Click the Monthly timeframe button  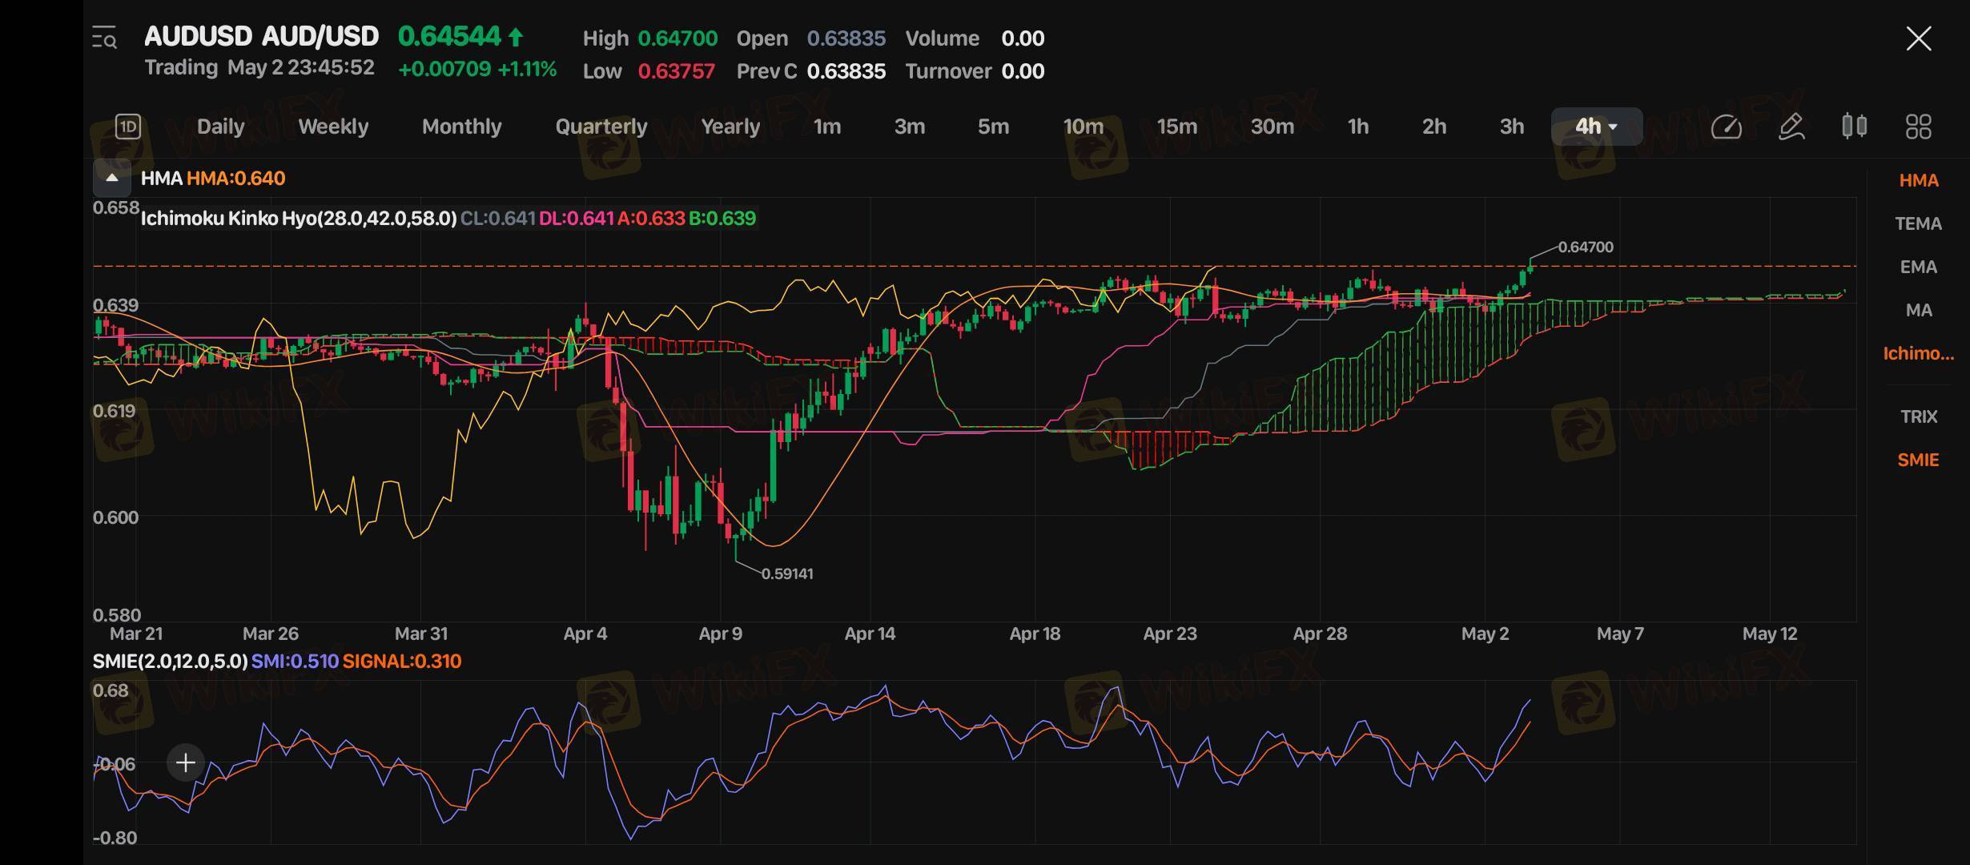461,127
